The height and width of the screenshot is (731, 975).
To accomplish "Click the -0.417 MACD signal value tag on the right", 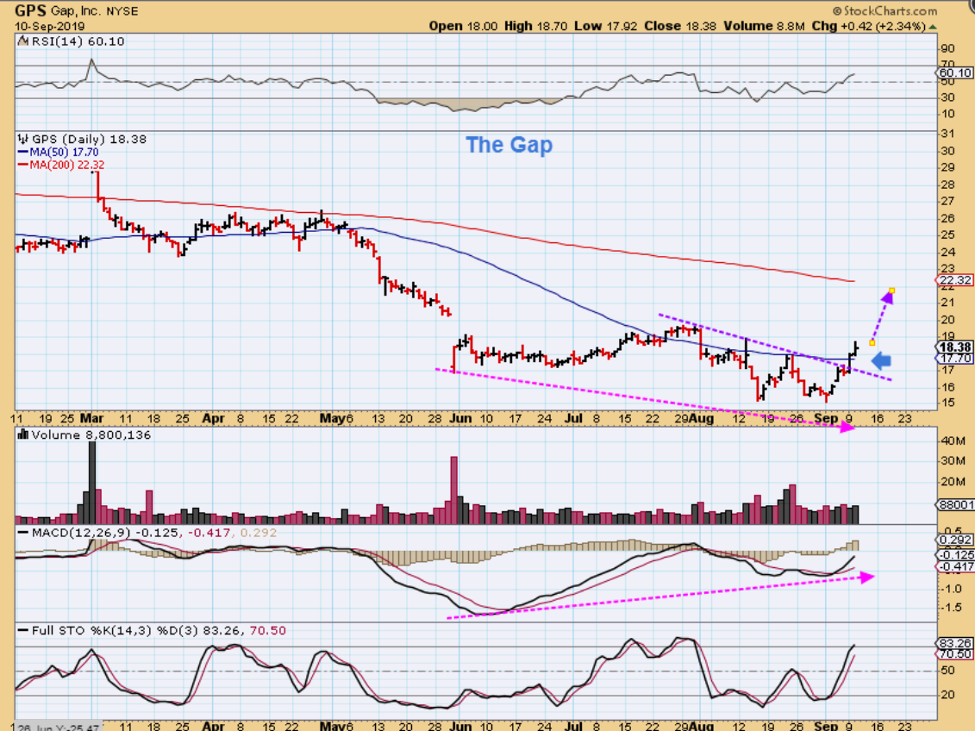I will click(955, 566).
